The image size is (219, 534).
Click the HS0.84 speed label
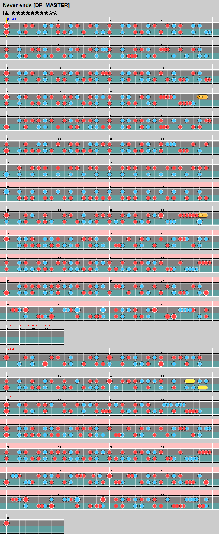point(24,325)
